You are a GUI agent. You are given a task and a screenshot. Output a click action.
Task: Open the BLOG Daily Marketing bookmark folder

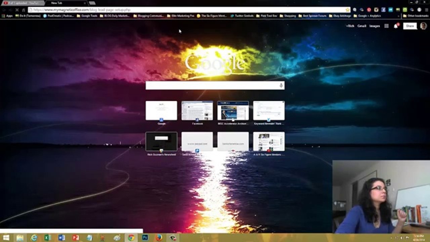tap(115, 16)
